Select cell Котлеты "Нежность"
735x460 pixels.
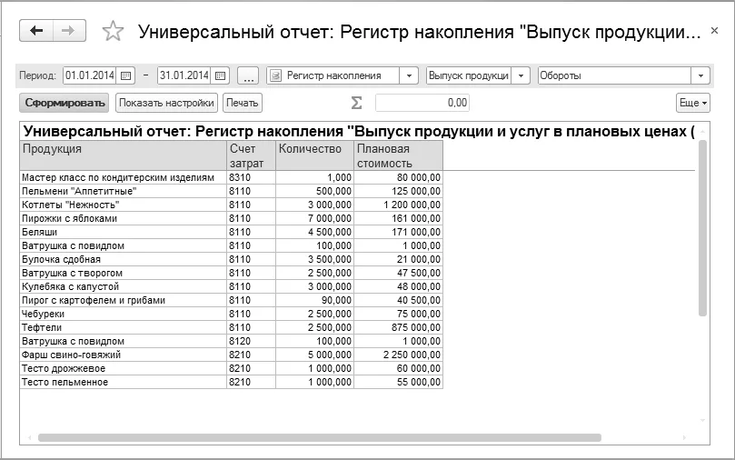124,205
